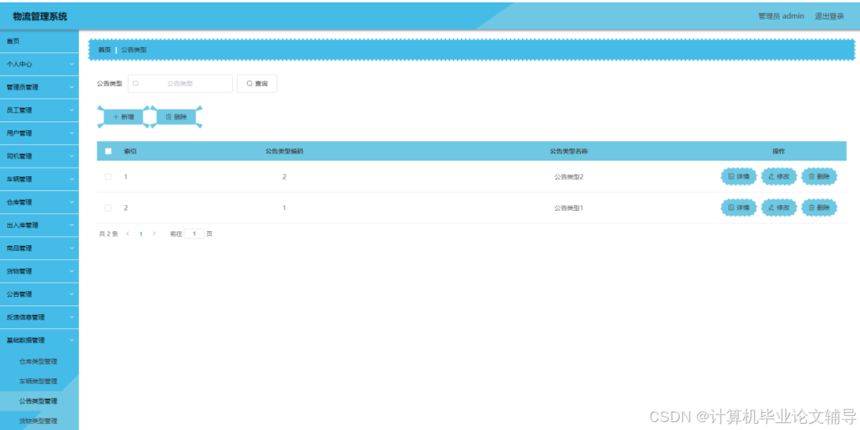Image resolution: width=860 pixels, height=430 pixels.
Task: Select 公告类型管理 submenu item
Action: click(39, 401)
